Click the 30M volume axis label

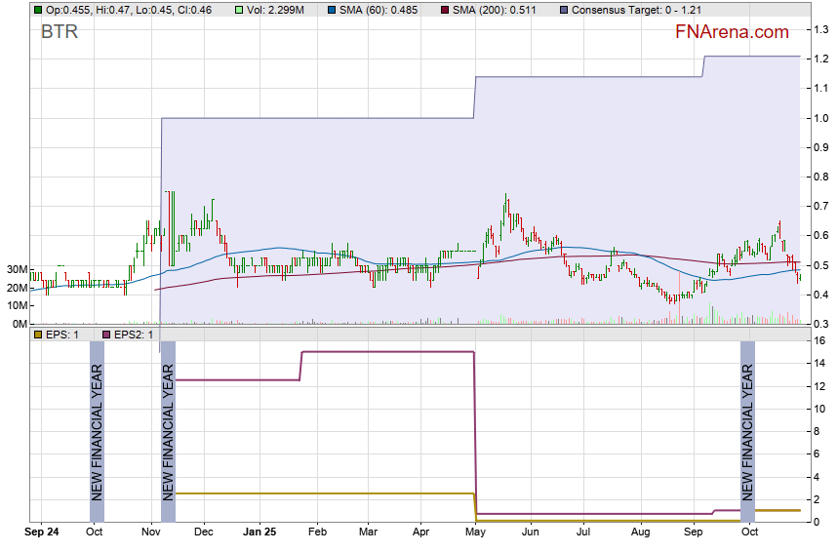click(x=17, y=269)
